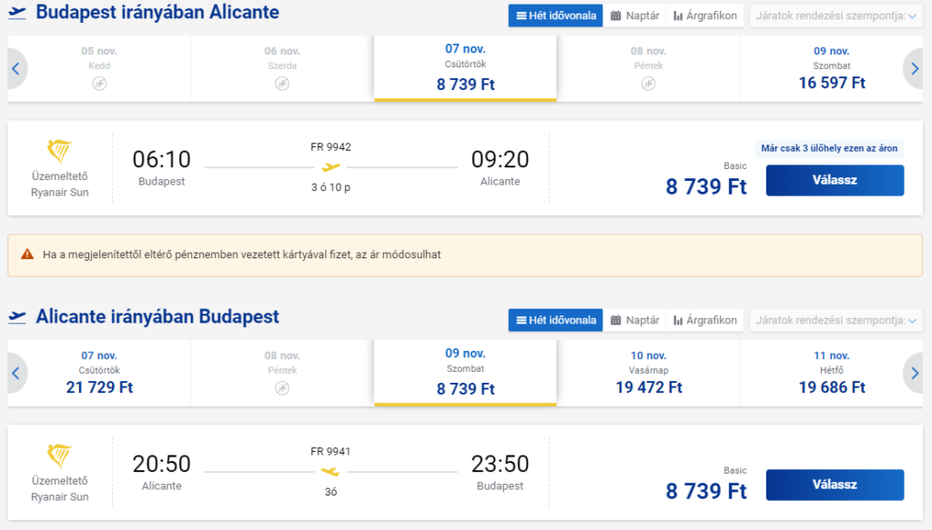This screenshot has width=932, height=530.
Task: Expand return Járatok rendezési szempontja dropdown
Action: click(836, 320)
